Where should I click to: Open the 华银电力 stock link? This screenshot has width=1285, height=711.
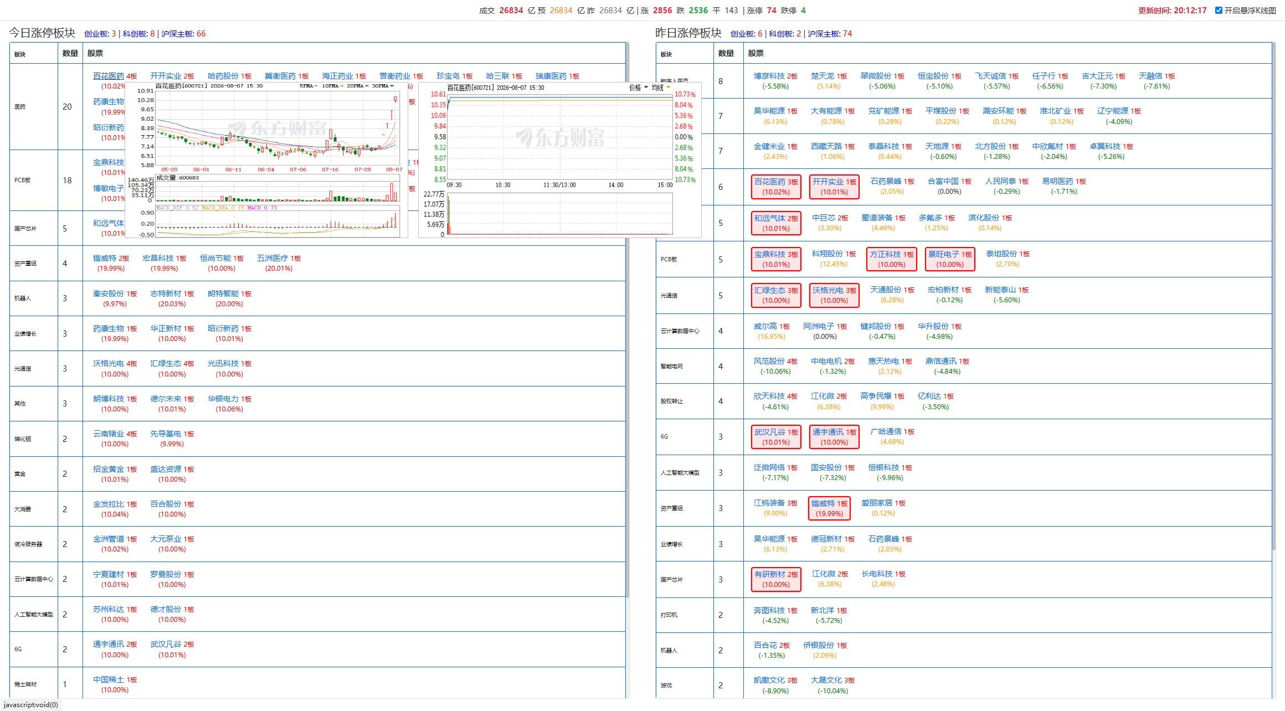pos(223,399)
